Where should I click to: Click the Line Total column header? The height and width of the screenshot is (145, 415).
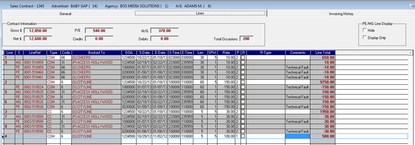coord(323,52)
